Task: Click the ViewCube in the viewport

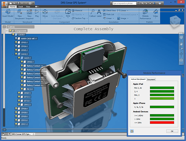Action: [x=175, y=22]
